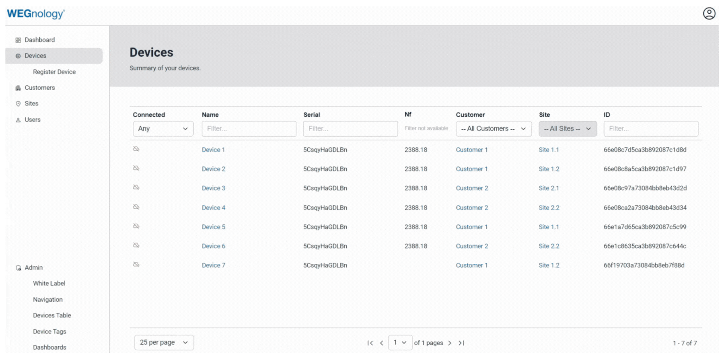Click the Sites location pin icon
Screen dimensions: 724x362
tap(18, 104)
